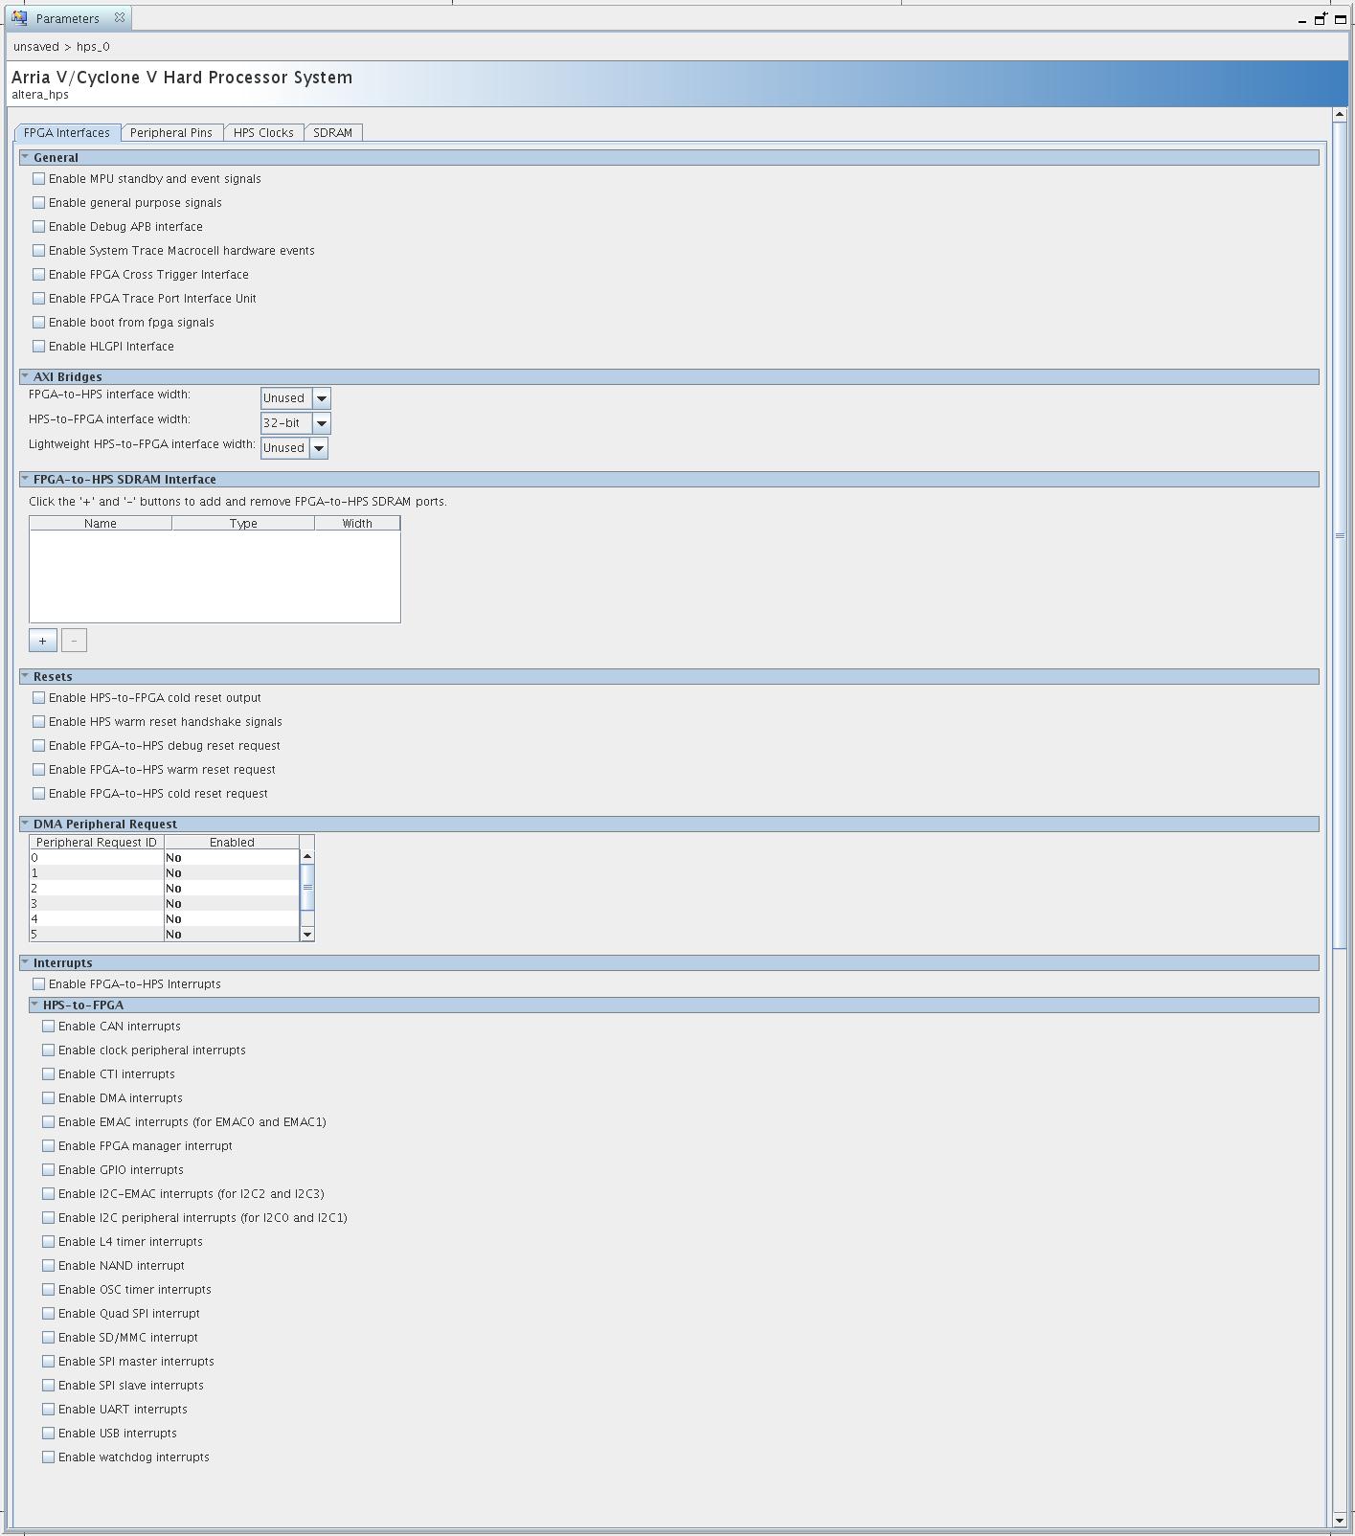The image size is (1355, 1536).
Task: Tick Enable OSC timer interrupts
Action: (49, 1290)
